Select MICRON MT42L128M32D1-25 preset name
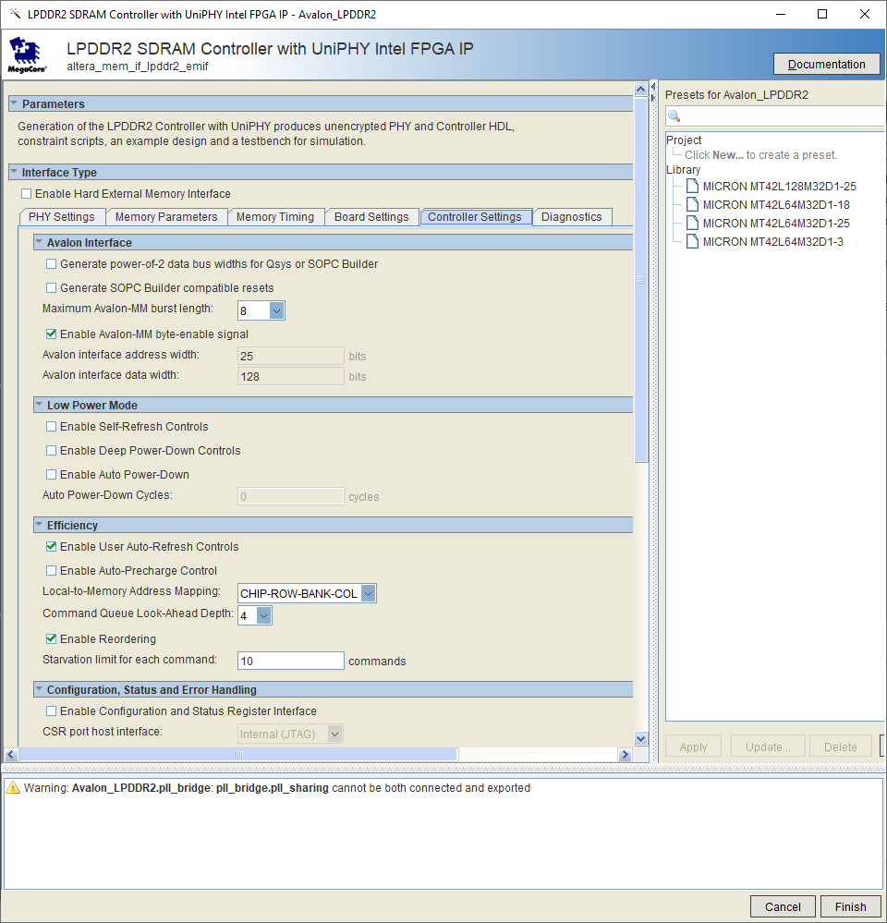Screen dimensions: 887x923 click(x=779, y=186)
